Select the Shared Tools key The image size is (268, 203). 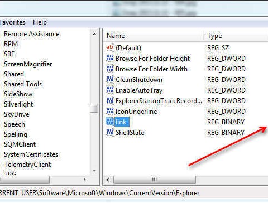[x=23, y=84]
